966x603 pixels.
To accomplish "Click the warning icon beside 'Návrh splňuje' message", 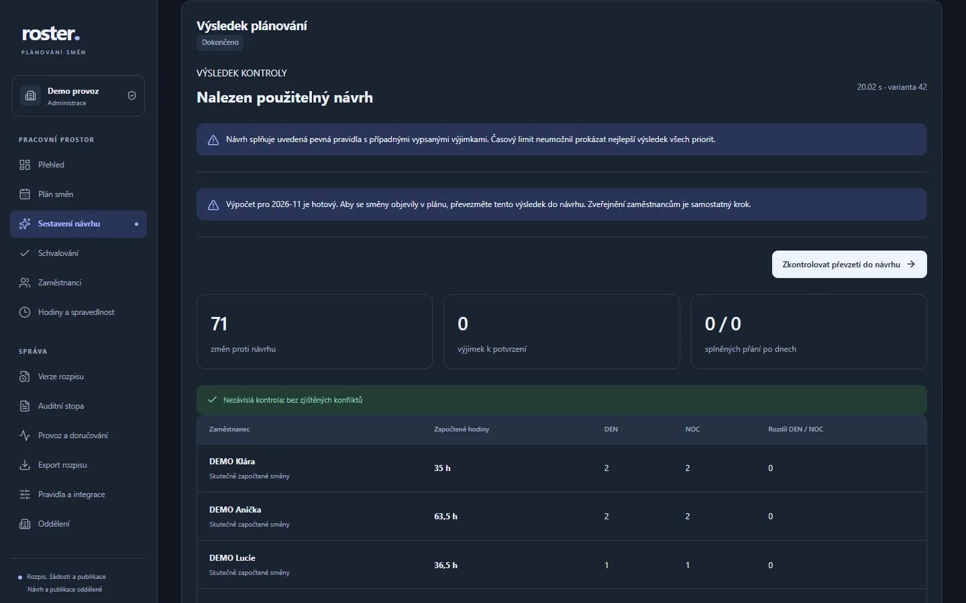I will click(213, 140).
